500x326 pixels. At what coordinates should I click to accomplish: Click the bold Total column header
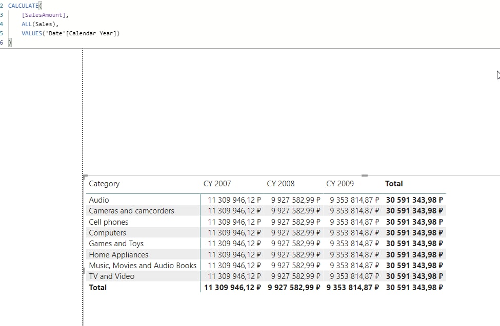click(394, 184)
